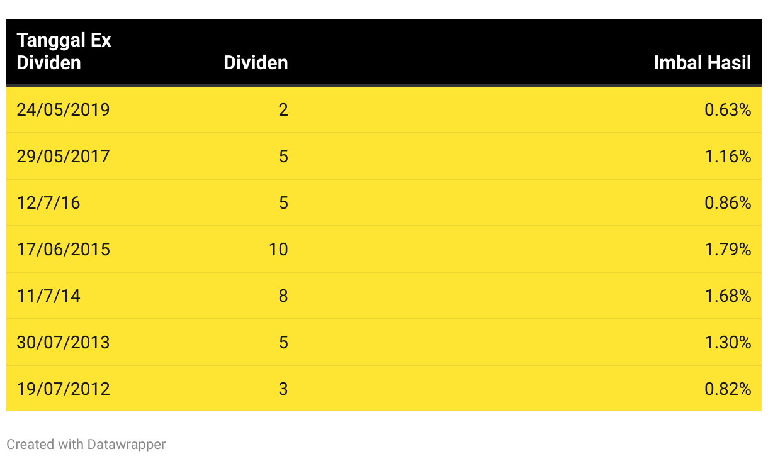Click the yield value 0.63%
Screen dimensions: 768x459
728,110
